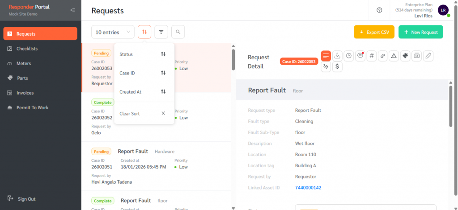Click the hashtag icon in detail toolbar

pos(372,56)
